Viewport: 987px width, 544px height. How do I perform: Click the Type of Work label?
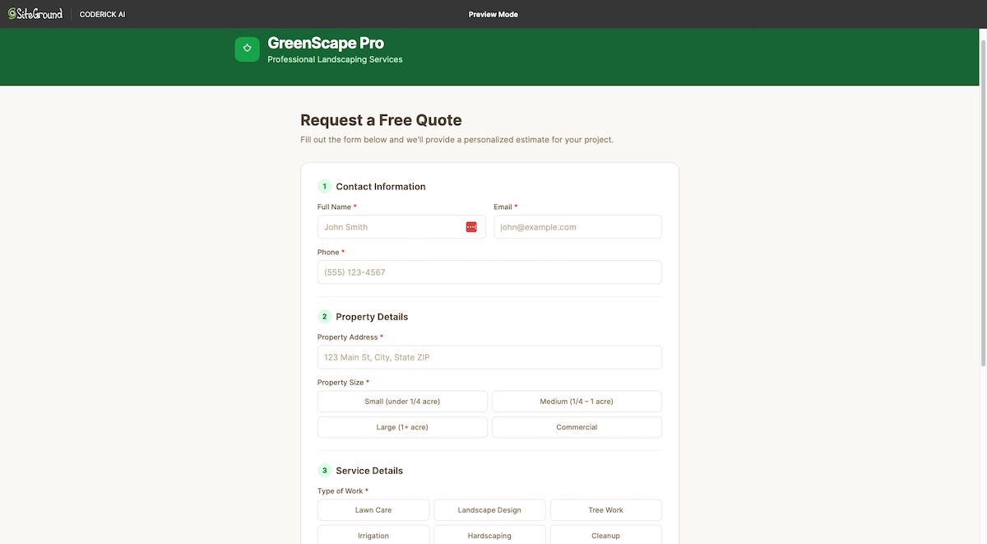[343, 491]
